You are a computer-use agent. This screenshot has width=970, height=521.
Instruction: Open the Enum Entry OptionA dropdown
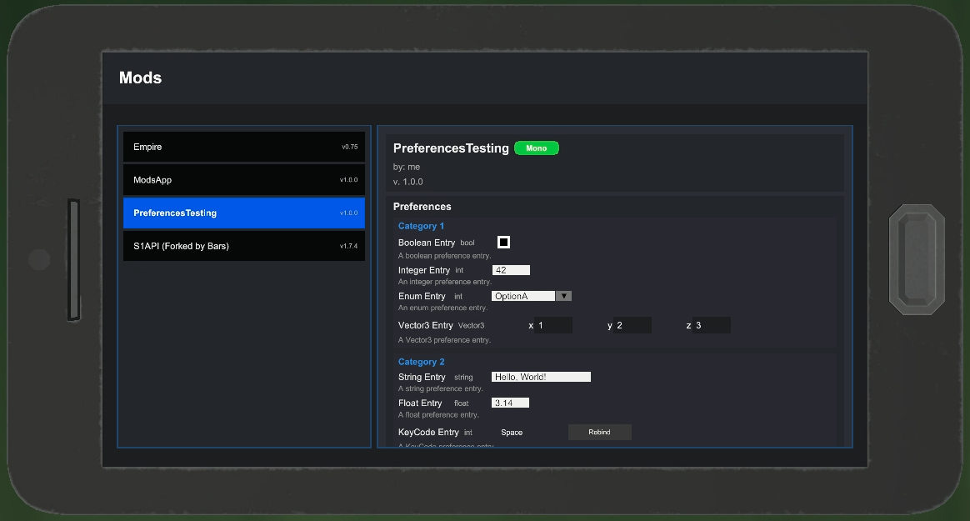point(531,296)
